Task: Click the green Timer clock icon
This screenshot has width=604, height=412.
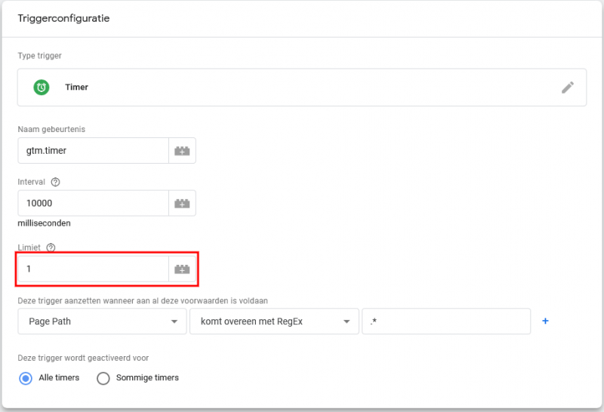Action: pos(42,88)
